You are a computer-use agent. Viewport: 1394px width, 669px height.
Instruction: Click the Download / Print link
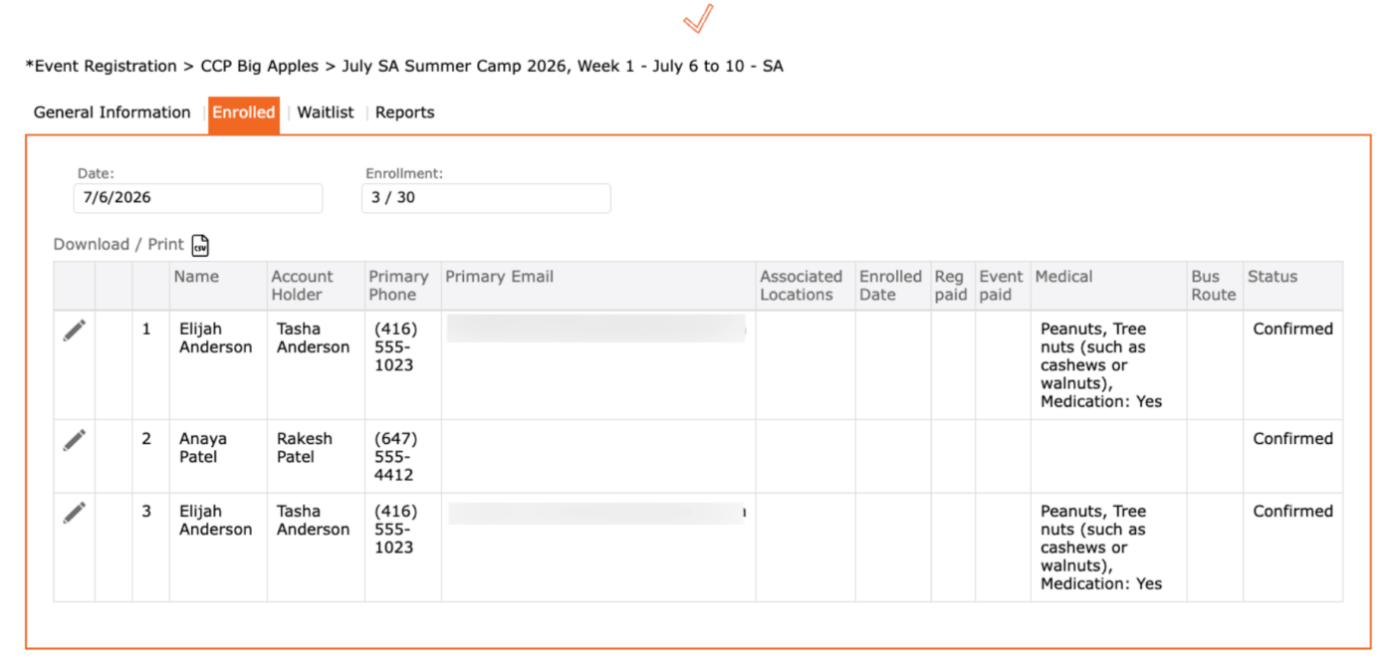118,245
